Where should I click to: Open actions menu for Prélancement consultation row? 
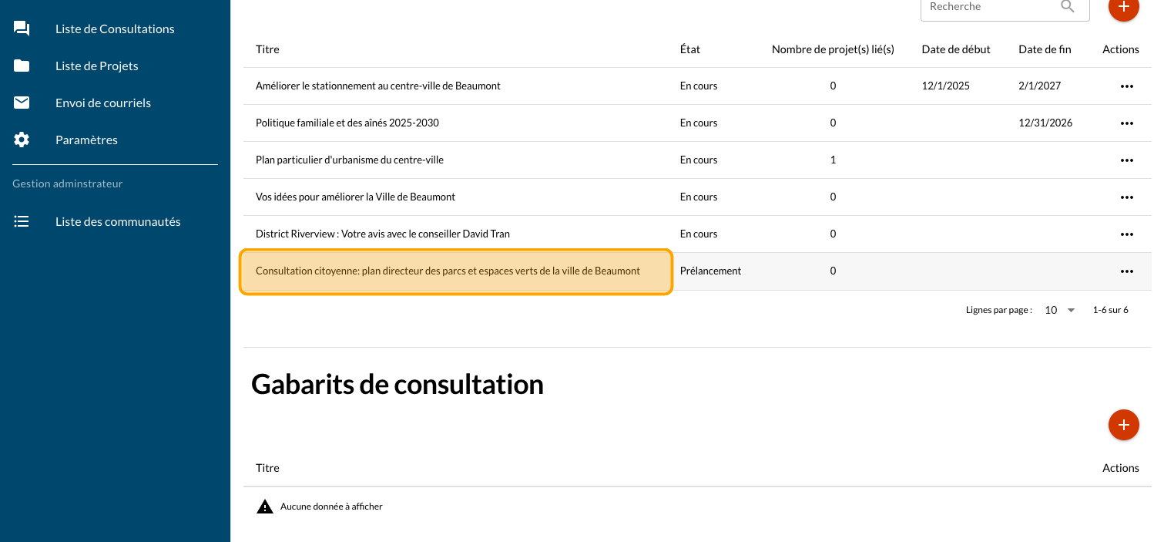coord(1126,271)
